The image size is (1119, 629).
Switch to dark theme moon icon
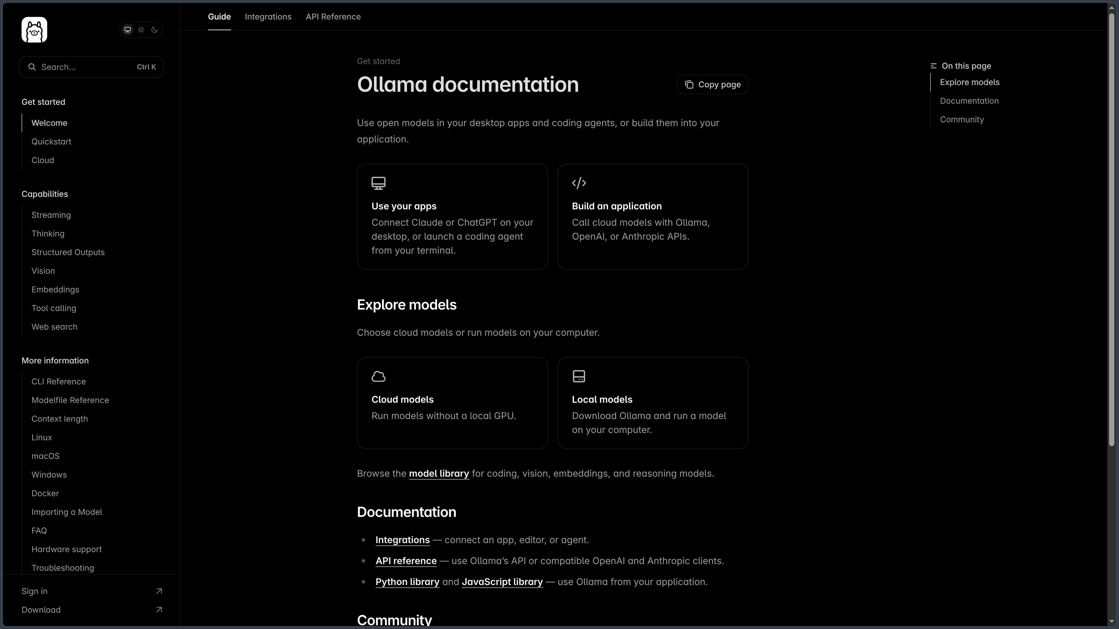(x=155, y=30)
